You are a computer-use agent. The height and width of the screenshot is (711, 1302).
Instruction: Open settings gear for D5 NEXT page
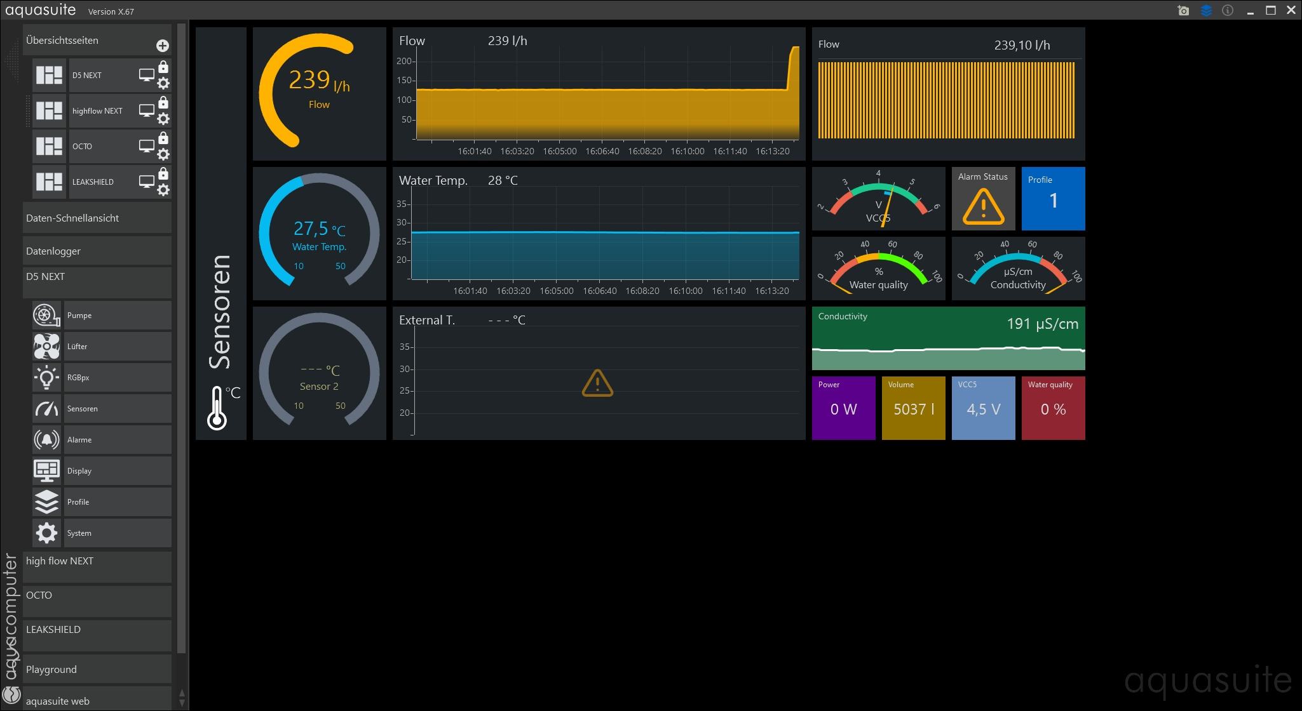coord(163,83)
